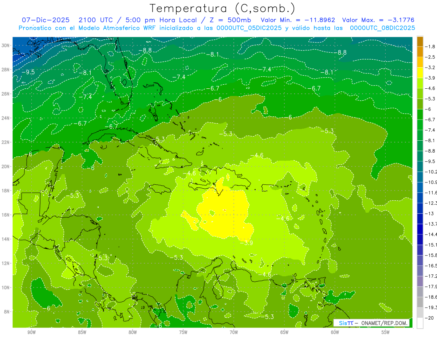Click the "-2.5" color bar label
437x337 pixels.
[430, 57]
